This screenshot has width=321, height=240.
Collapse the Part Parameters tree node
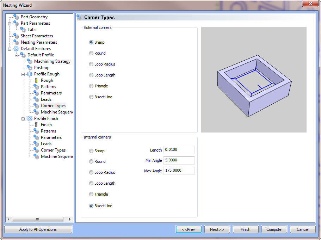(x=10, y=23)
